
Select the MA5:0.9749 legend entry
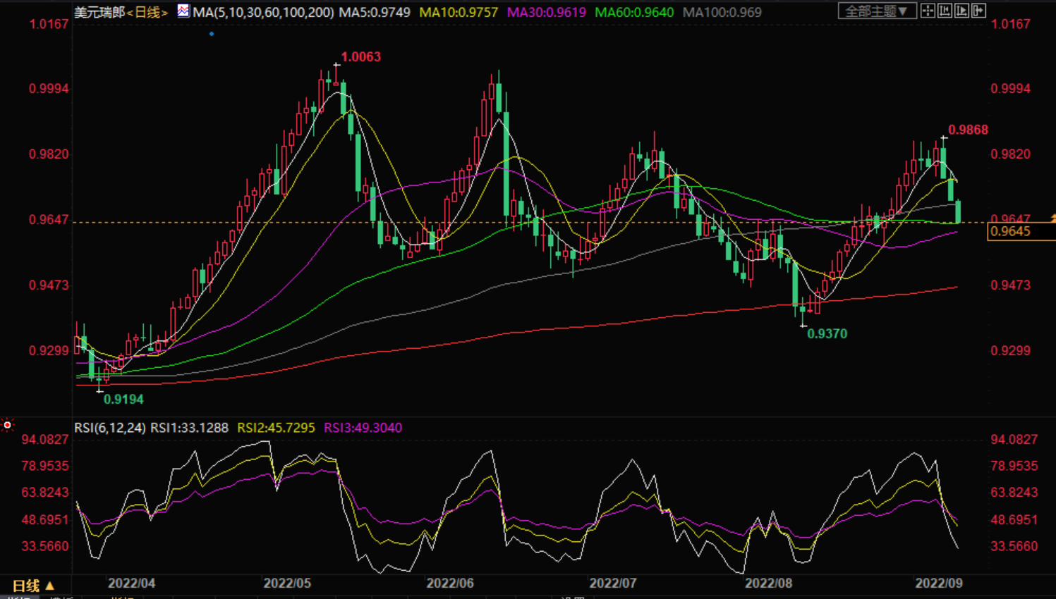click(375, 13)
